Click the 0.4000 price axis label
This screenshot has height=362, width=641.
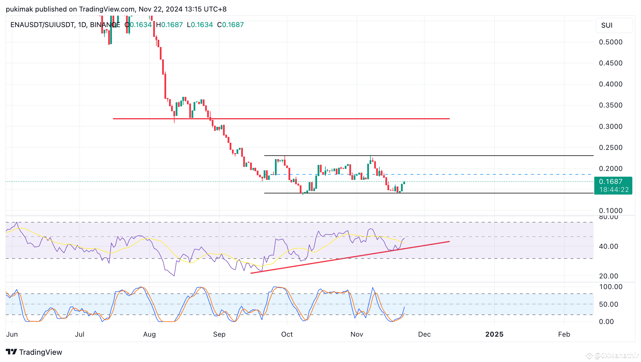coord(611,84)
